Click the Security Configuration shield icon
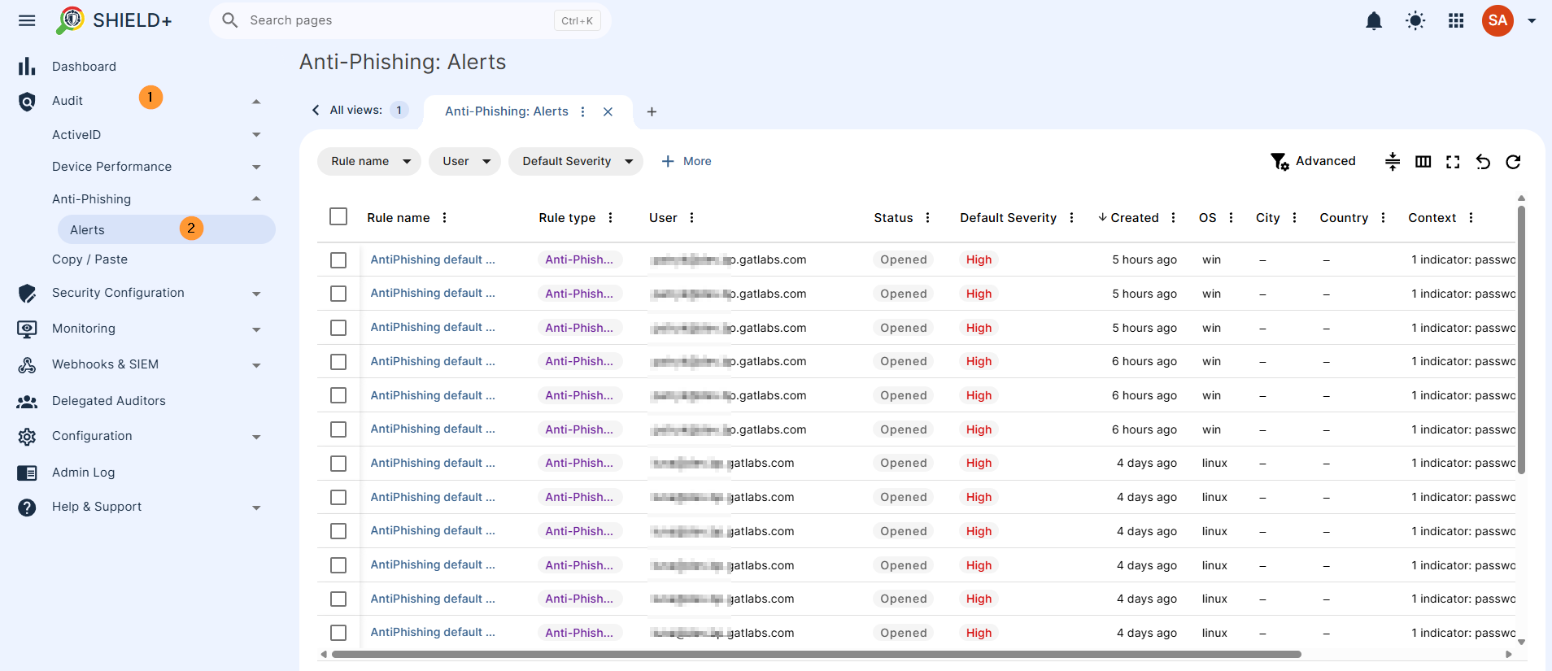Screen dimensions: 1552x671 click(27, 294)
